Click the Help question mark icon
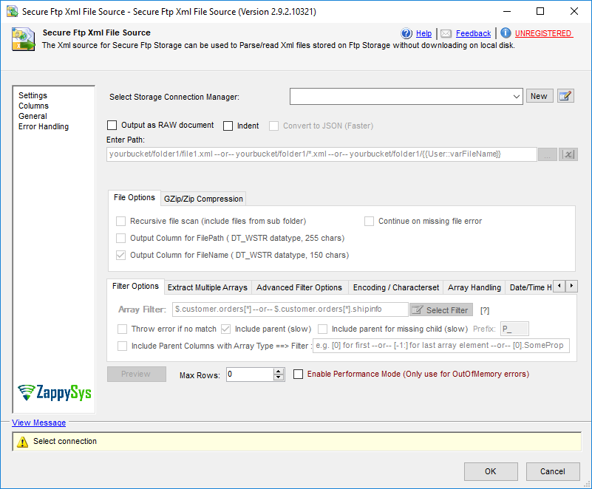 pos(406,33)
